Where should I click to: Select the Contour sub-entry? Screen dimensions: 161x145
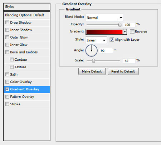coord(27,60)
